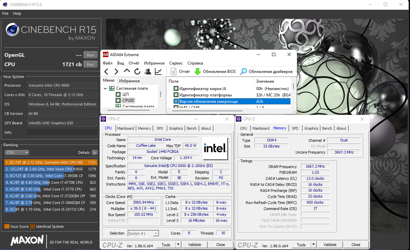This screenshot has height=250, width=410.
Task: Click Validate in the right CPU-Z window
Action: click(x=330, y=245)
